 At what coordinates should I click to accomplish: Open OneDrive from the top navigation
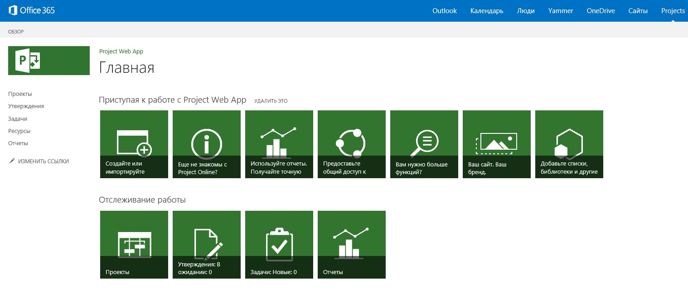point(601,11)
